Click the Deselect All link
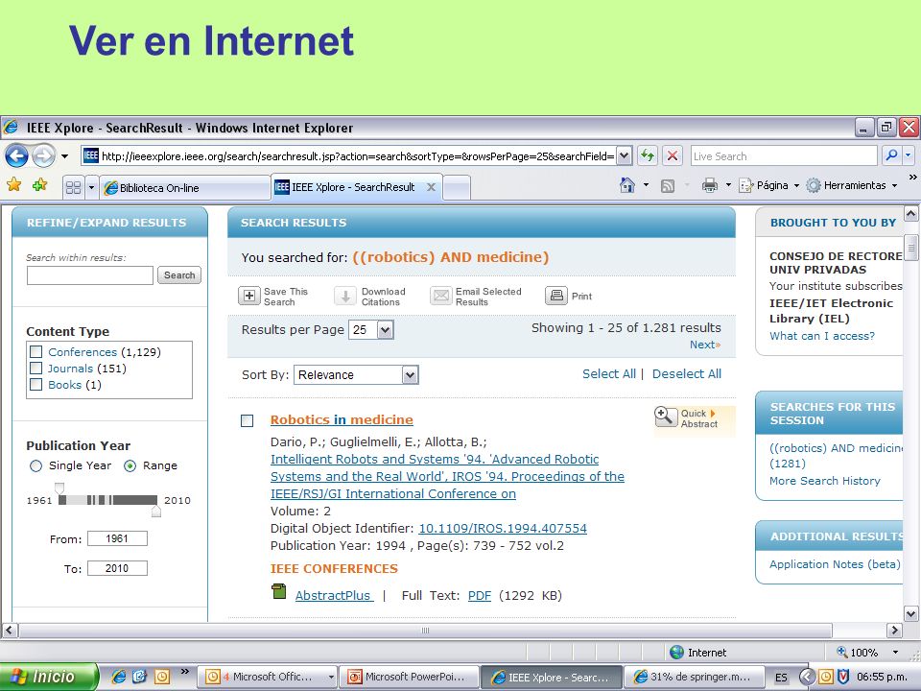Viewport: 921px width, 691px height. 687,373
